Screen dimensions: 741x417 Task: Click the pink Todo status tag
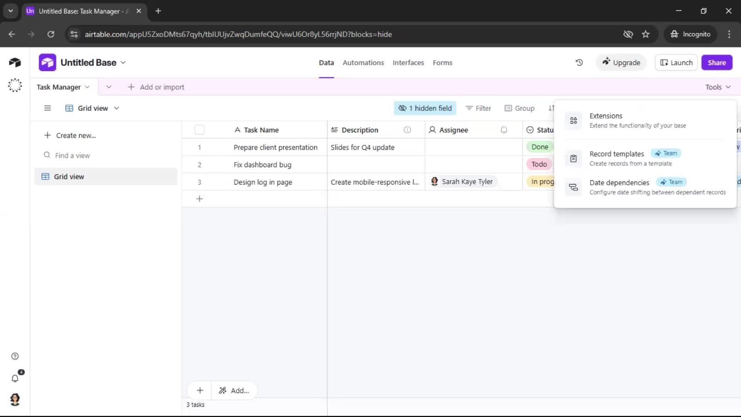click(x=539, y=164)
